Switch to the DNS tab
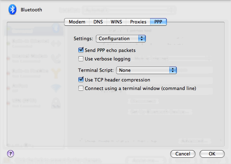This screenshot has height=164, width=231. point(98,22)
